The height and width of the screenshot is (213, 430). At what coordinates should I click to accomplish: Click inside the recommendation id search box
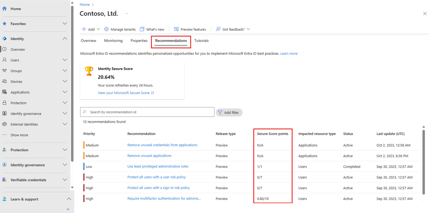tap(147, 112)
